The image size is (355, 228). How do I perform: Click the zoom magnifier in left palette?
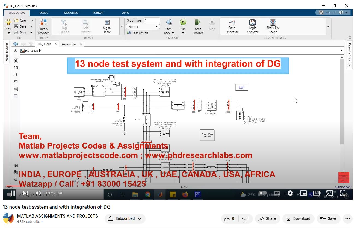tap(16, 61)
